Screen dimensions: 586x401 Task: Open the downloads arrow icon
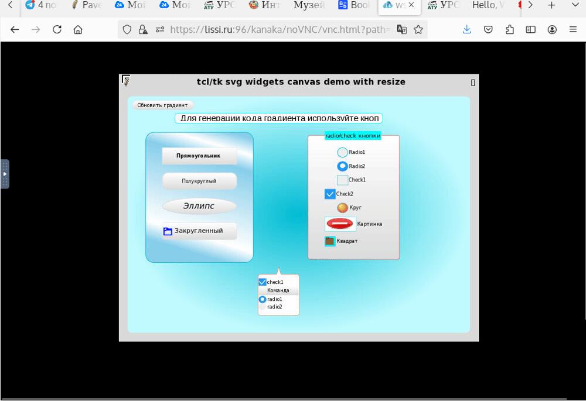click(x=467, y=29)
